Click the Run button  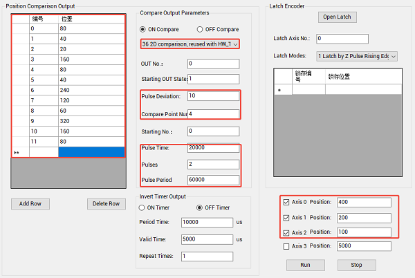[305, 265]
